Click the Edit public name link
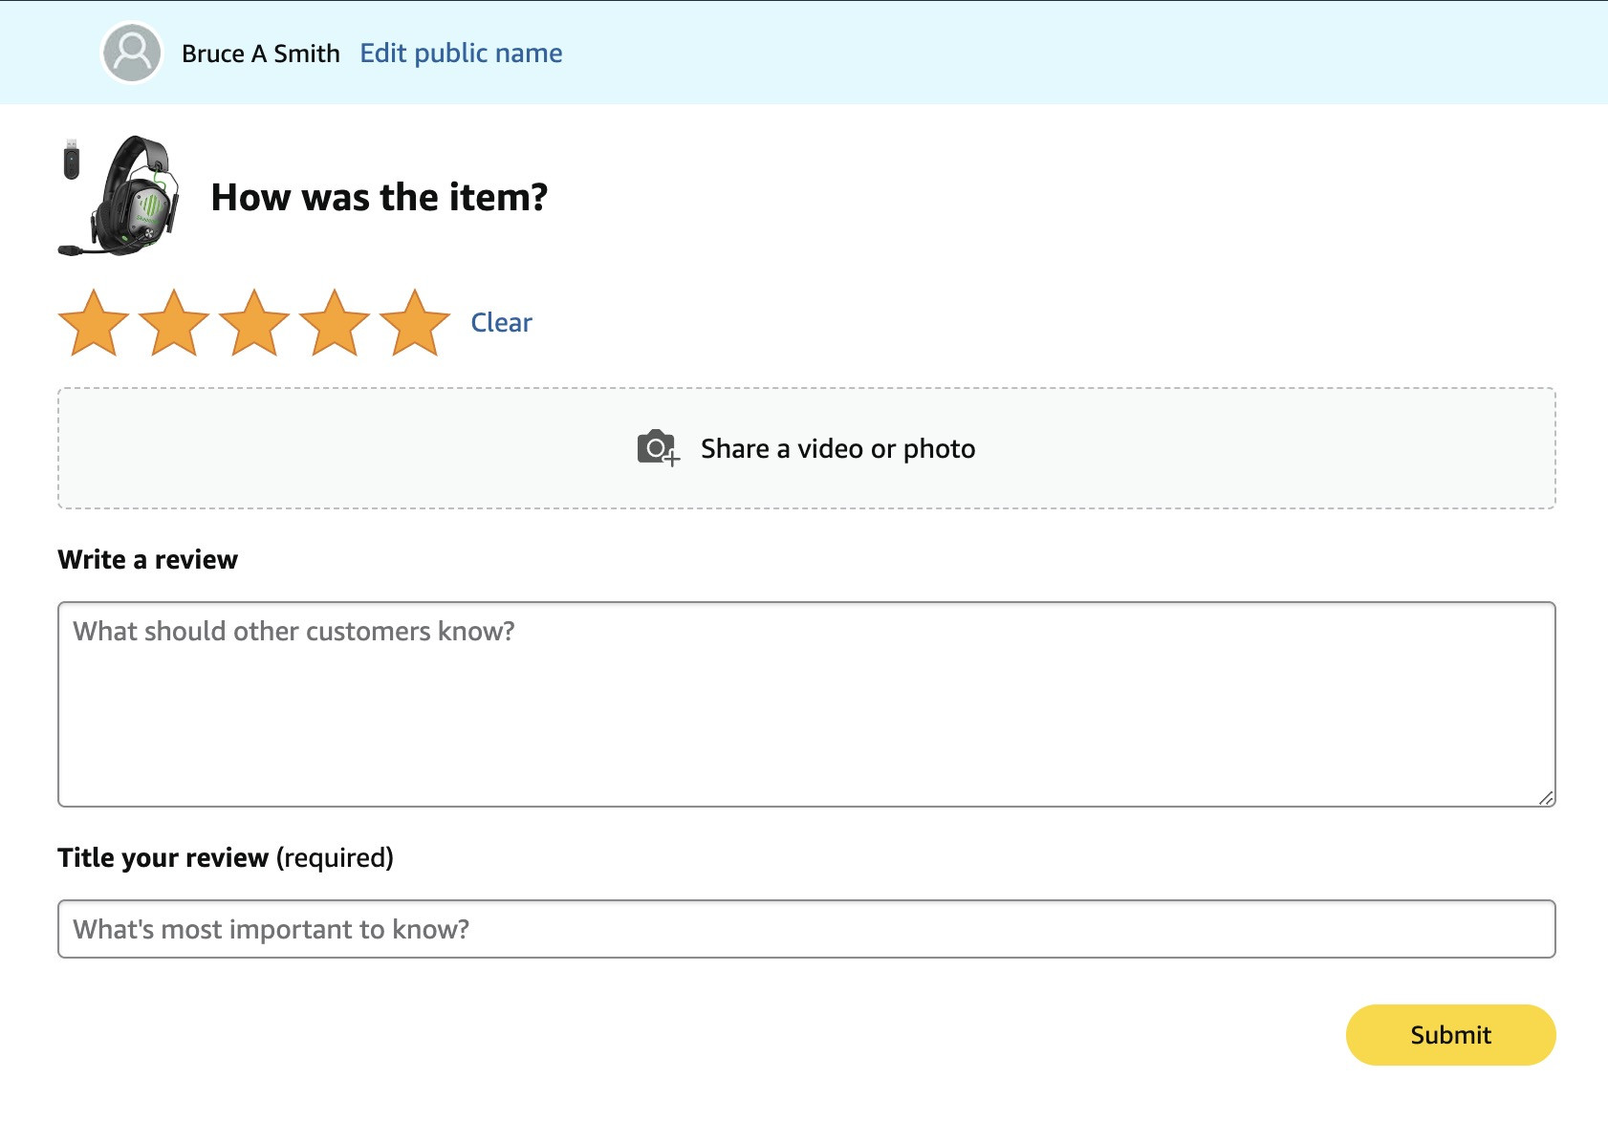The image size is (1608, 1122). point(461,54)
